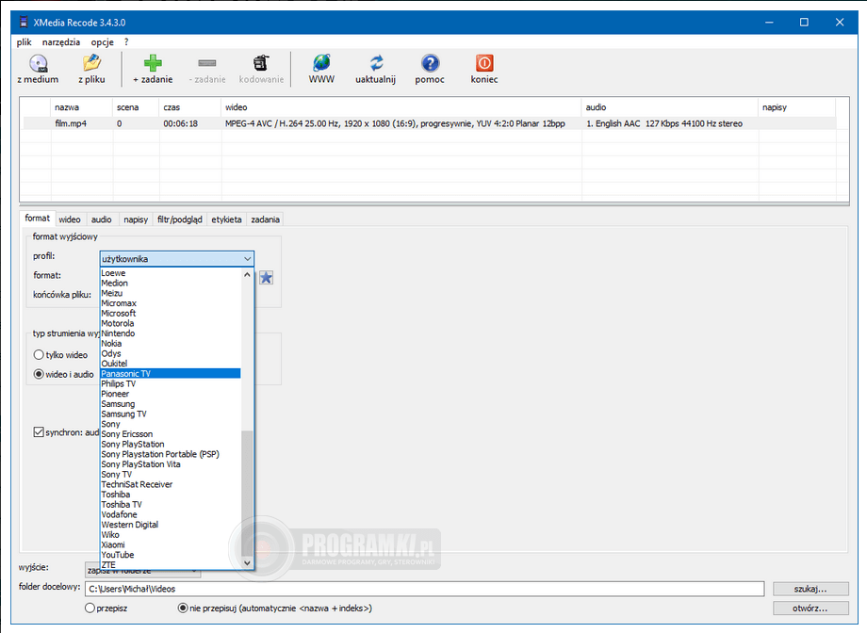Image resolution: width=867 pixels, height=633 pixels.
Task: Click the 'czas' column header
Action: (x=190, y=107)
